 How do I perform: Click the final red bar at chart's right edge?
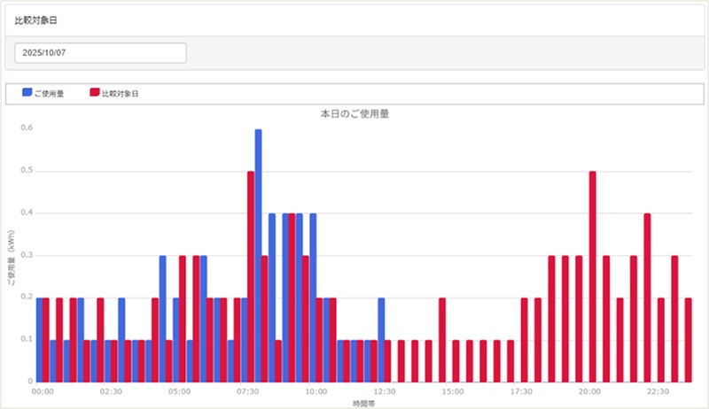click(x=689, y=339)
